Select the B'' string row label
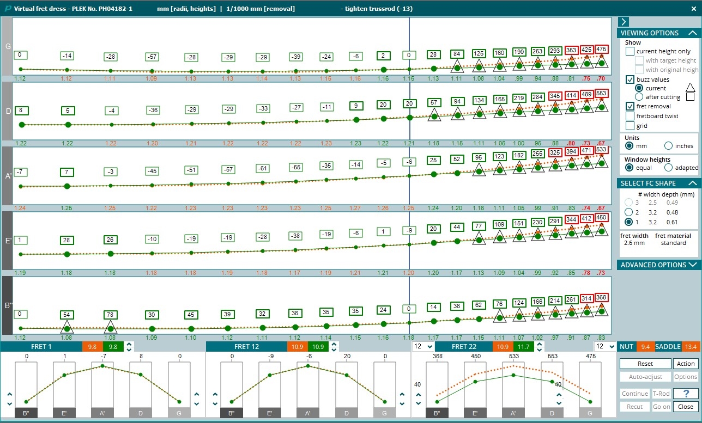The image size is (702, 423). tap(8, 305)
